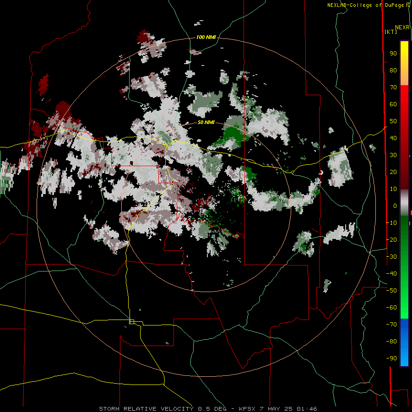This screenshot has width=412, height=412.
Task: Click the "70" positive scale label
Action: (393, 87)
